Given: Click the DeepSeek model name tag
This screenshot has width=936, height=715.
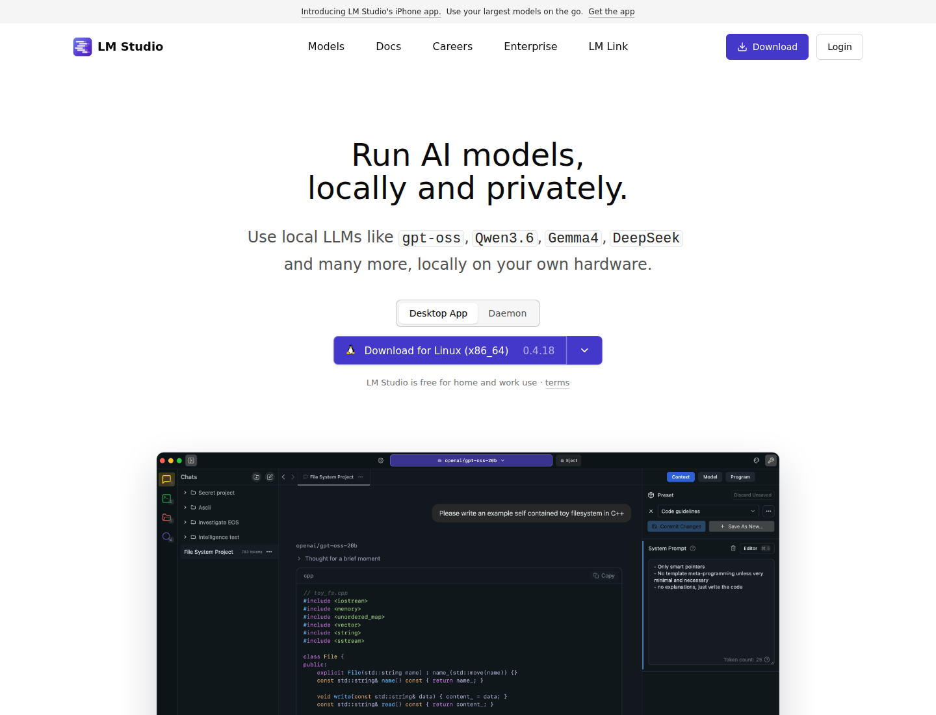Looking at the screenshot, I should 646,238.
